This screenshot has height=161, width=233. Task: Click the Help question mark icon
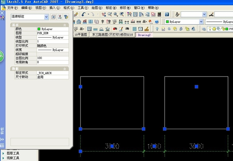tap(167, 14)
